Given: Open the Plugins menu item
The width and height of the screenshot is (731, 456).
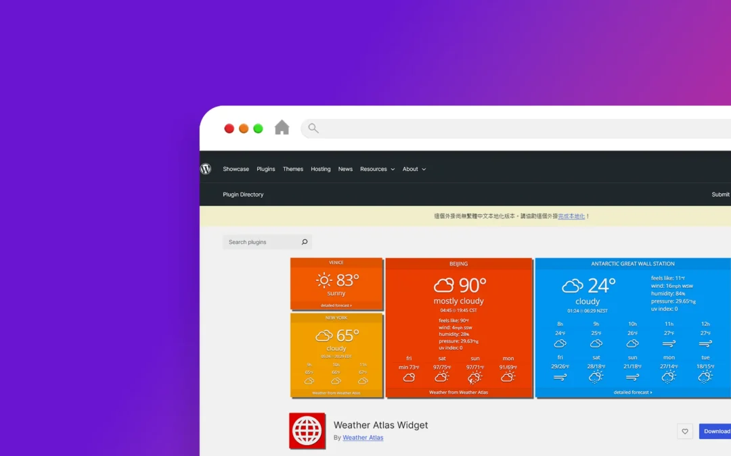Looking at the screenshot, I should 266,169.
